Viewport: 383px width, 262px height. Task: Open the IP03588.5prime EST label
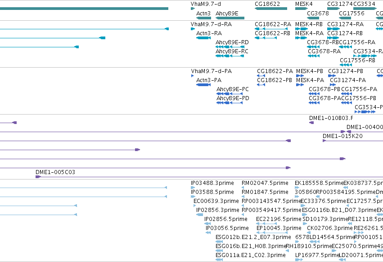pyautogui.click(x=212, y=192)
